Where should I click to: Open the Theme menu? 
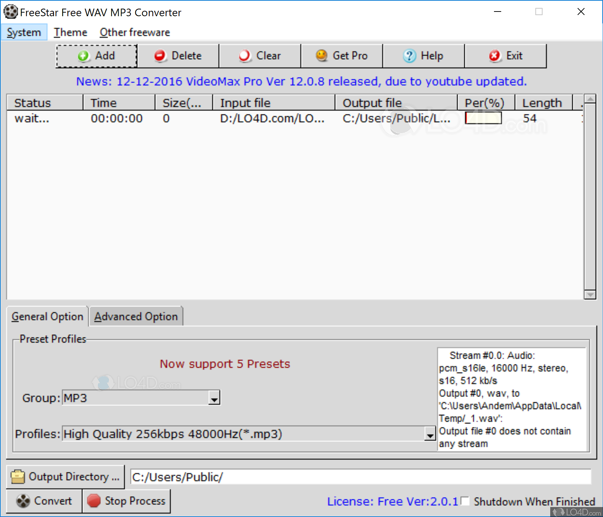pyautogui.click(x=71, y=32)
